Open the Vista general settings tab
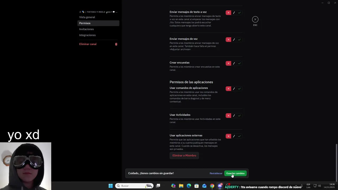 [x=98, y=17]
